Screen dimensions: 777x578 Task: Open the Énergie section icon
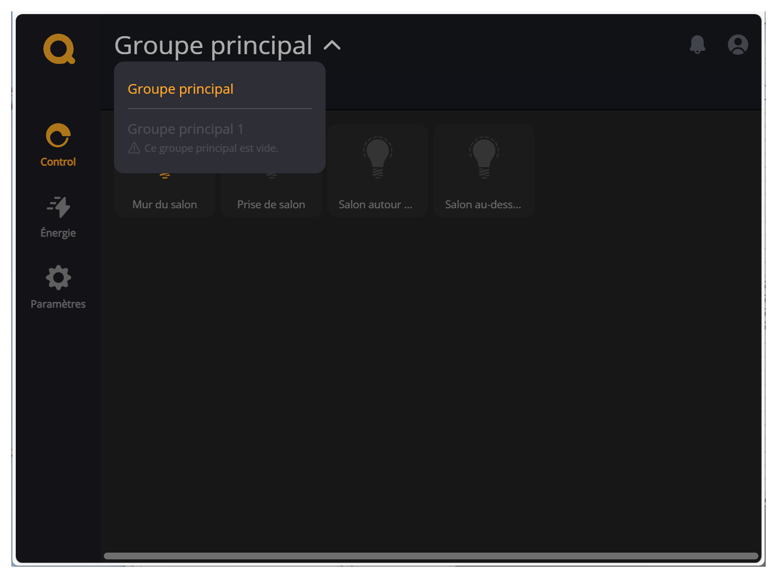pos(58,207)
